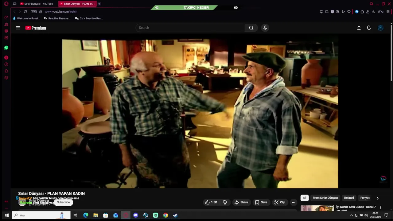
Task: Click the YouTube search magnifier button
Action: (251, 28)
